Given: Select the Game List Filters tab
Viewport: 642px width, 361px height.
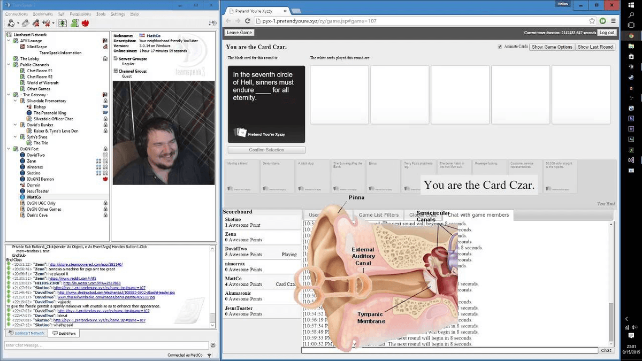Looking at the screenshot, I should pyautogui.click(x=378, y=215).
